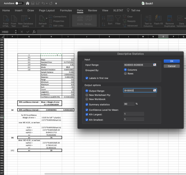Click the horizontal scrollbar at bottom
The width and height of the screenshot is (186, 175).
point(115,174)
